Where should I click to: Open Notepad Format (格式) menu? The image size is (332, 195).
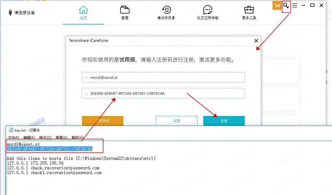point(45,137)
